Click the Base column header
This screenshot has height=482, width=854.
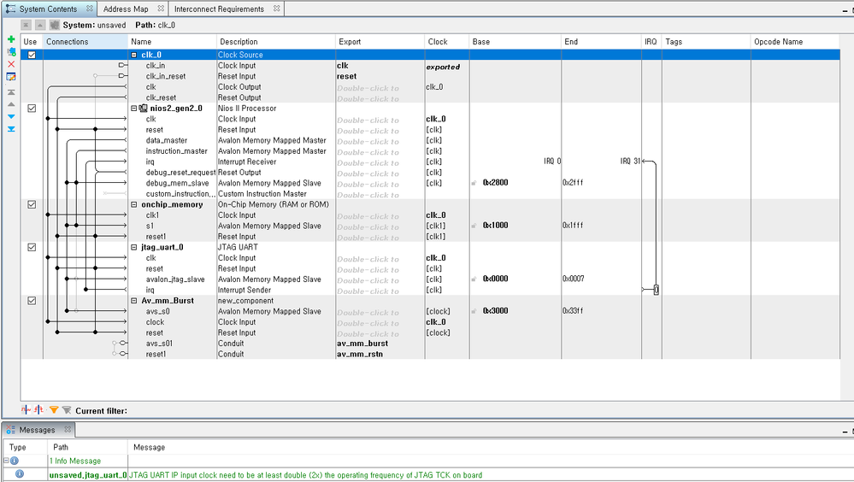coord(515,41)
